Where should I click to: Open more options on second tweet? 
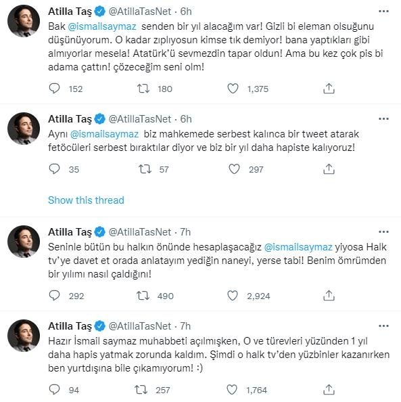[383, 119]
